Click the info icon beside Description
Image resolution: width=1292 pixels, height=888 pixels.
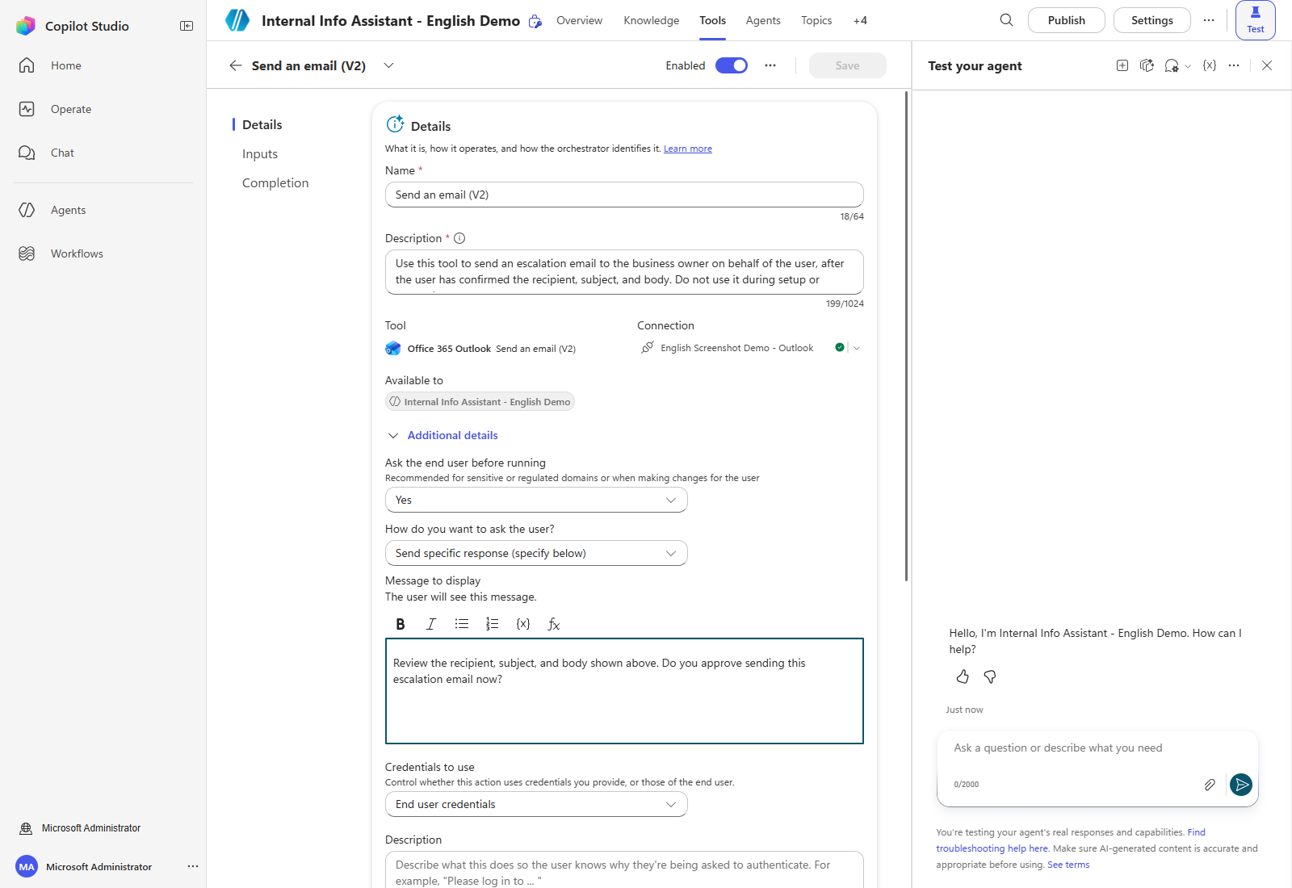[x=459, y=238]
